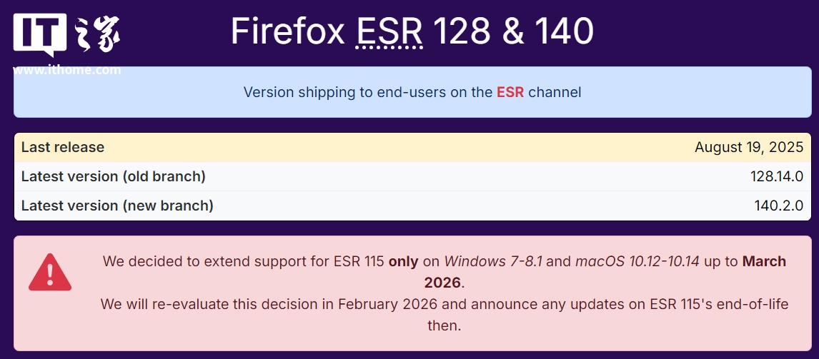
Task: Click the dotted-underlined ESR abbreviation in title
Action: click(x=389, y=31)
